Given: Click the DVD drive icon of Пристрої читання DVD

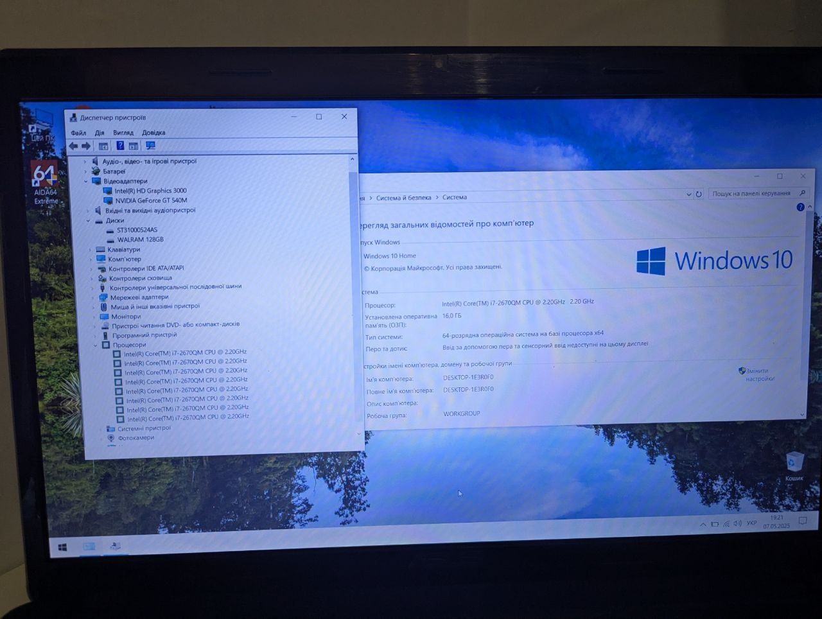Looking at the screenshot, I should [105, 326].
